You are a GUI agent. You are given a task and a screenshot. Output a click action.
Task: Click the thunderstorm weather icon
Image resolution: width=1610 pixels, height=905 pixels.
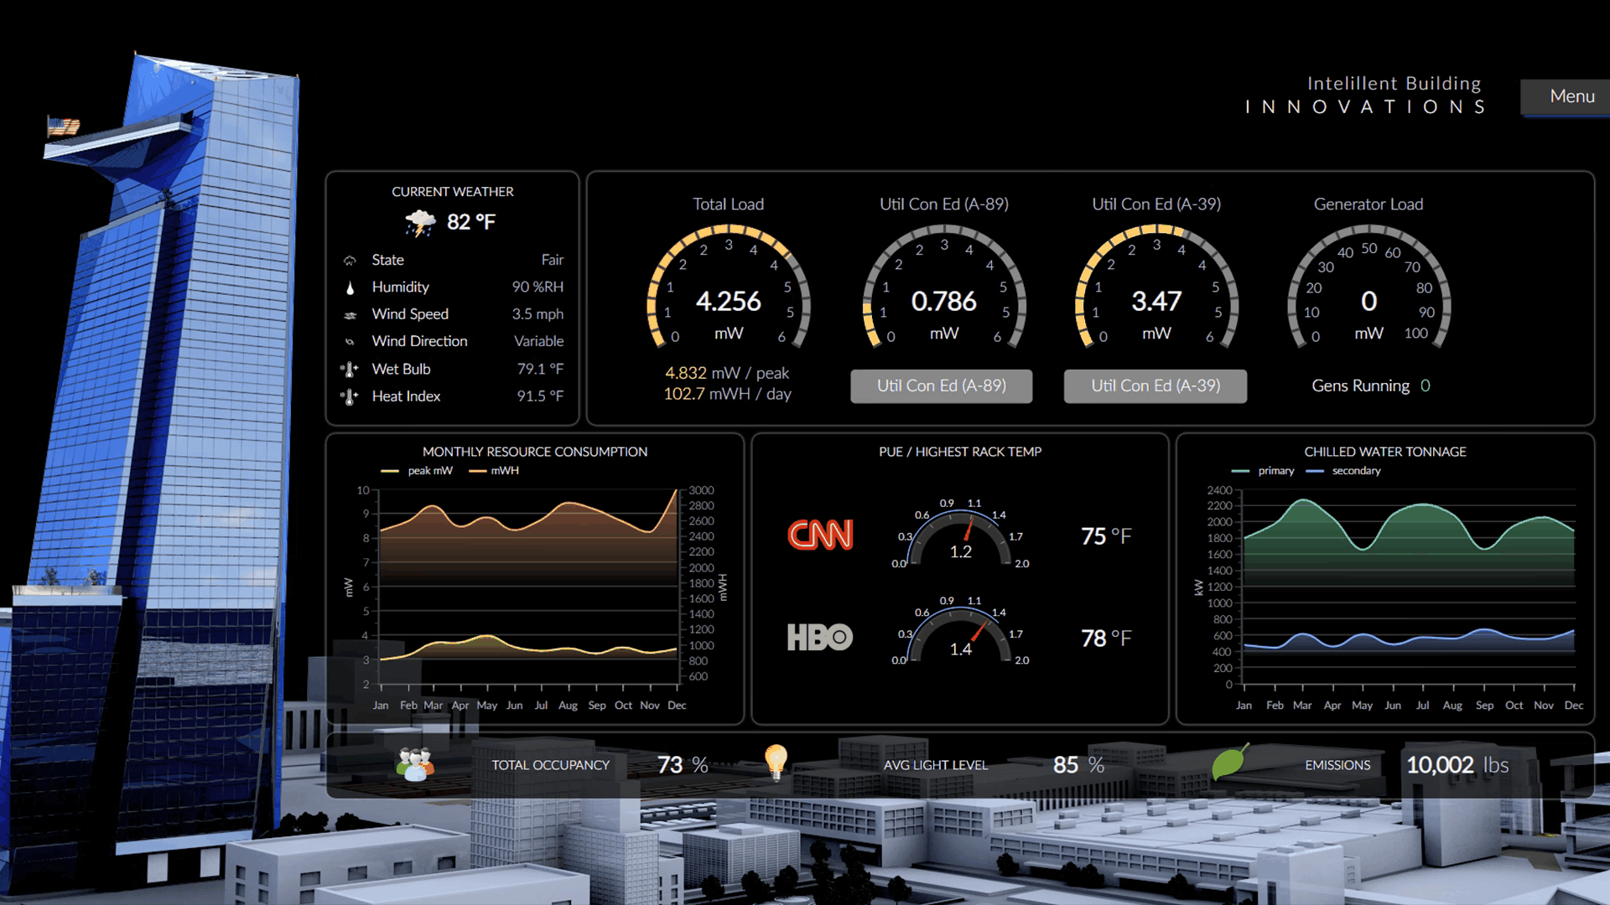[420, 223]
